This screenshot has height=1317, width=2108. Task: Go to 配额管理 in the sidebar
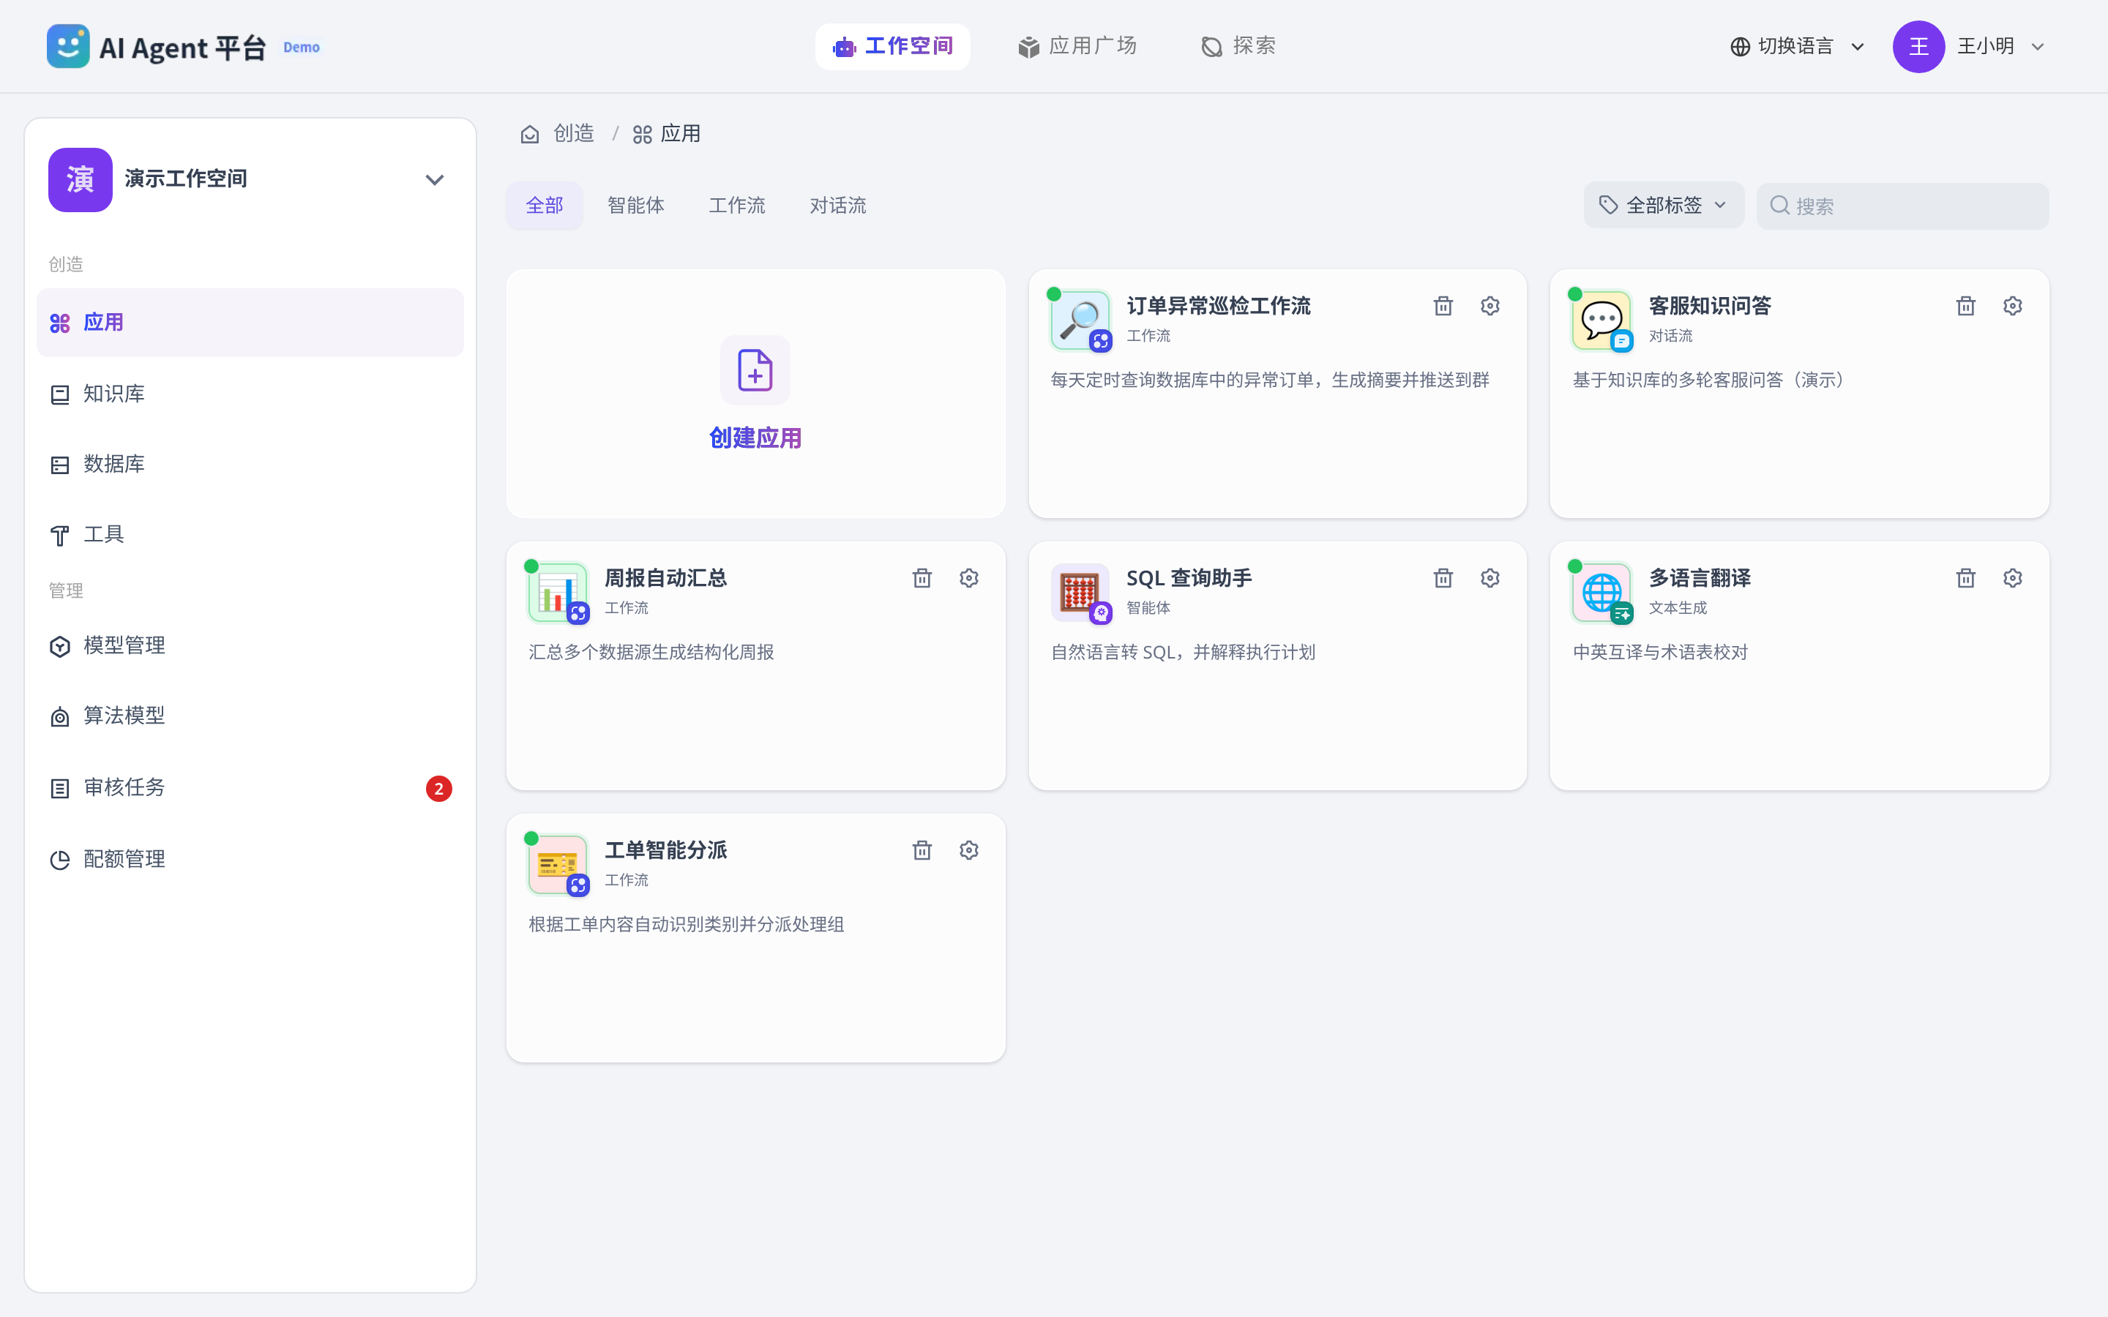(x=250, y=859)
